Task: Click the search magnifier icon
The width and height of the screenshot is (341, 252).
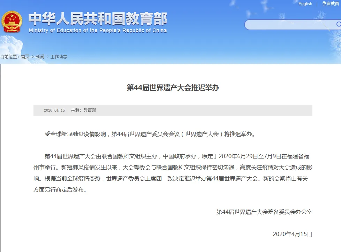Action: tap(339, 24)
